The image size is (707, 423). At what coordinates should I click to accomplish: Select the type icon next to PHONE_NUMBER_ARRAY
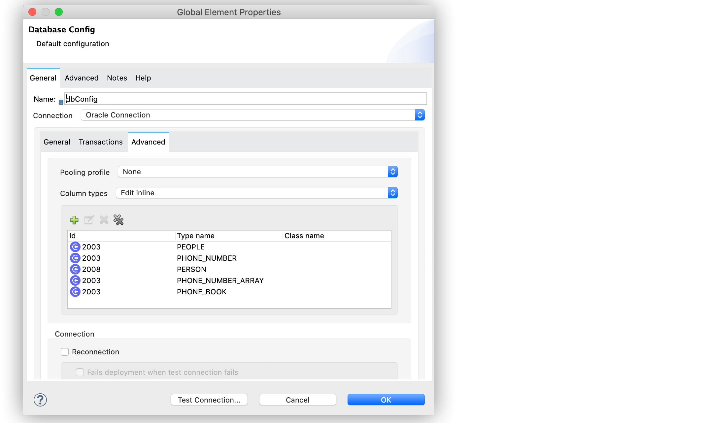click(x=75, y=280)
